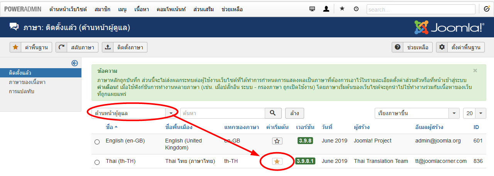Set English as default via empty star
The width and height of the screenshot is (494, 176).
click(x=277, y=141)
